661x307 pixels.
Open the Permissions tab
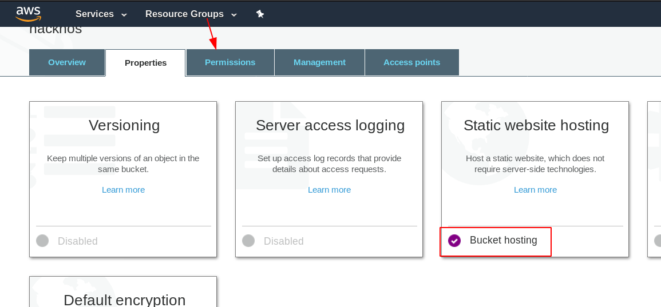[230, 62]
